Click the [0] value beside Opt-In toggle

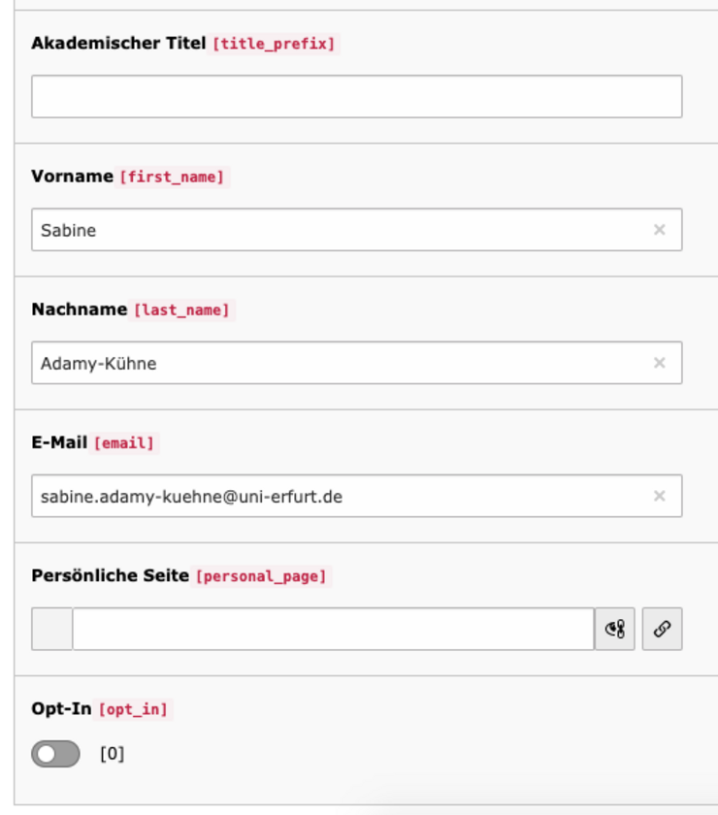coord(113,754)
